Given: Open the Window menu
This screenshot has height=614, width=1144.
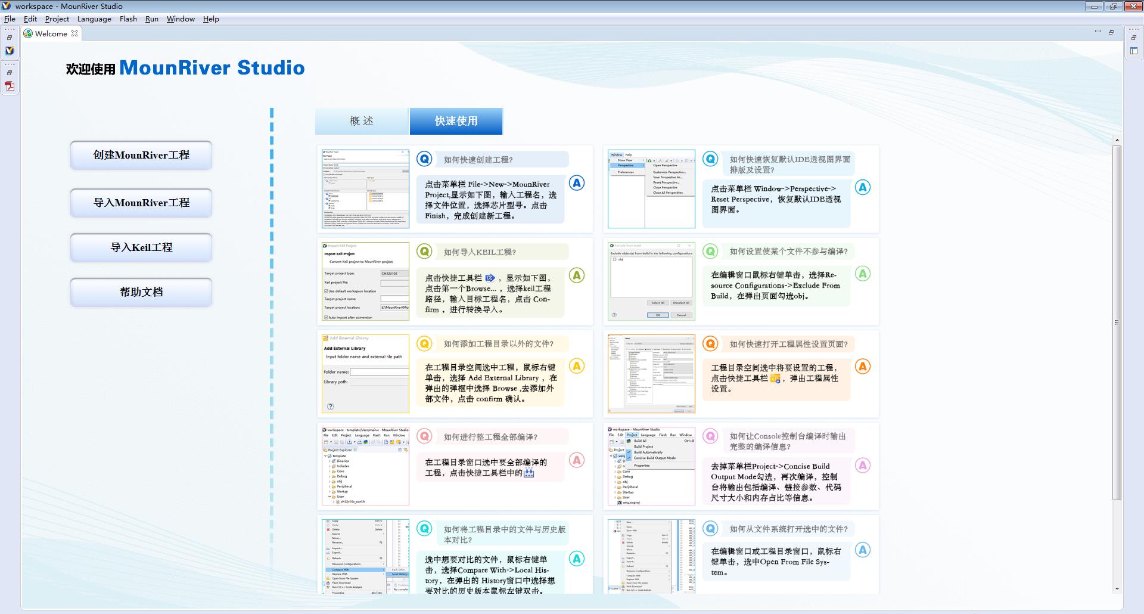Looking at the screenshot, I should (181, 18).
